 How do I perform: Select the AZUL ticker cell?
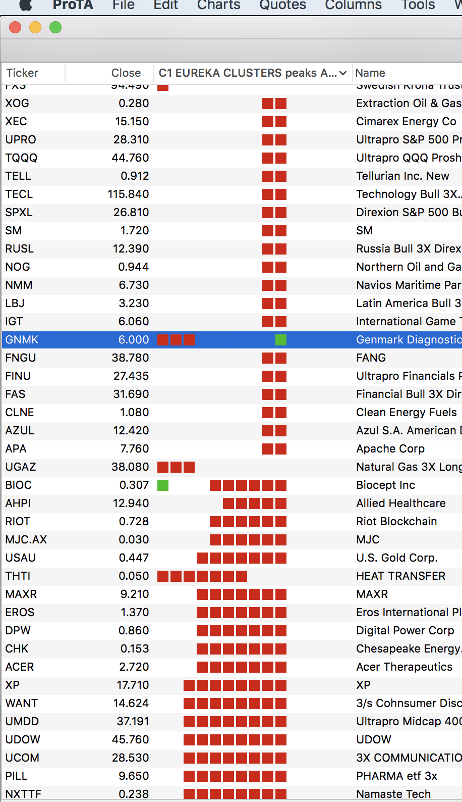(20, 430)
